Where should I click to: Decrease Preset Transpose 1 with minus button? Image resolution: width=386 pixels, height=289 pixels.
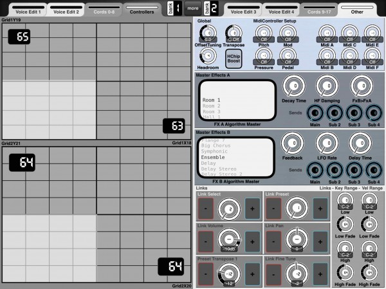206,274
